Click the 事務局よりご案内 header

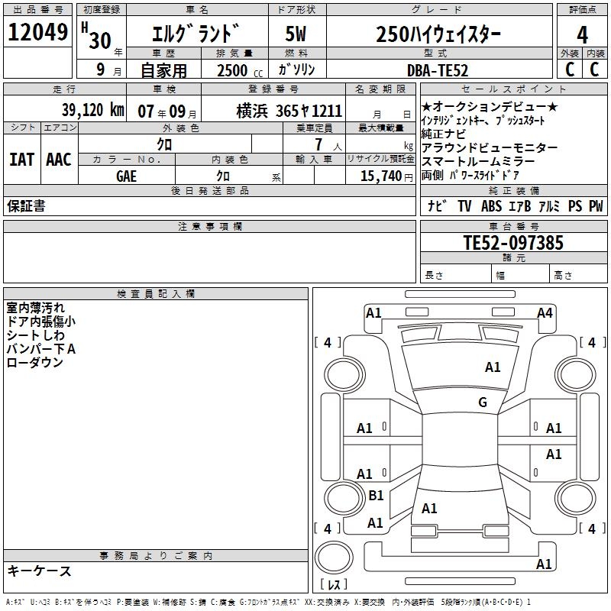156,556
